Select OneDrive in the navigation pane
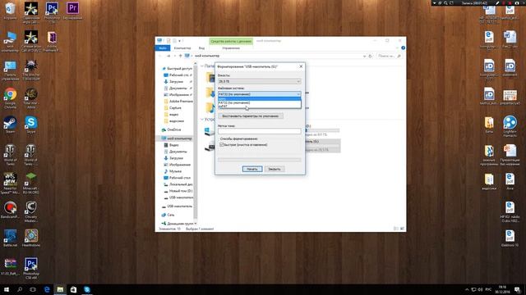This screenshot has width=526, height=295. pos(174,129)
